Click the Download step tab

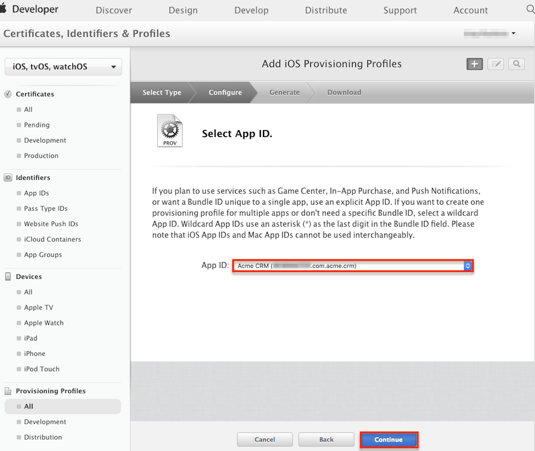[344, 92]
